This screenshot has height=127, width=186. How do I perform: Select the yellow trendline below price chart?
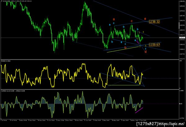[123, 49]
